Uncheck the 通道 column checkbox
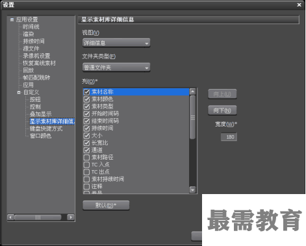 click(86, 150)
